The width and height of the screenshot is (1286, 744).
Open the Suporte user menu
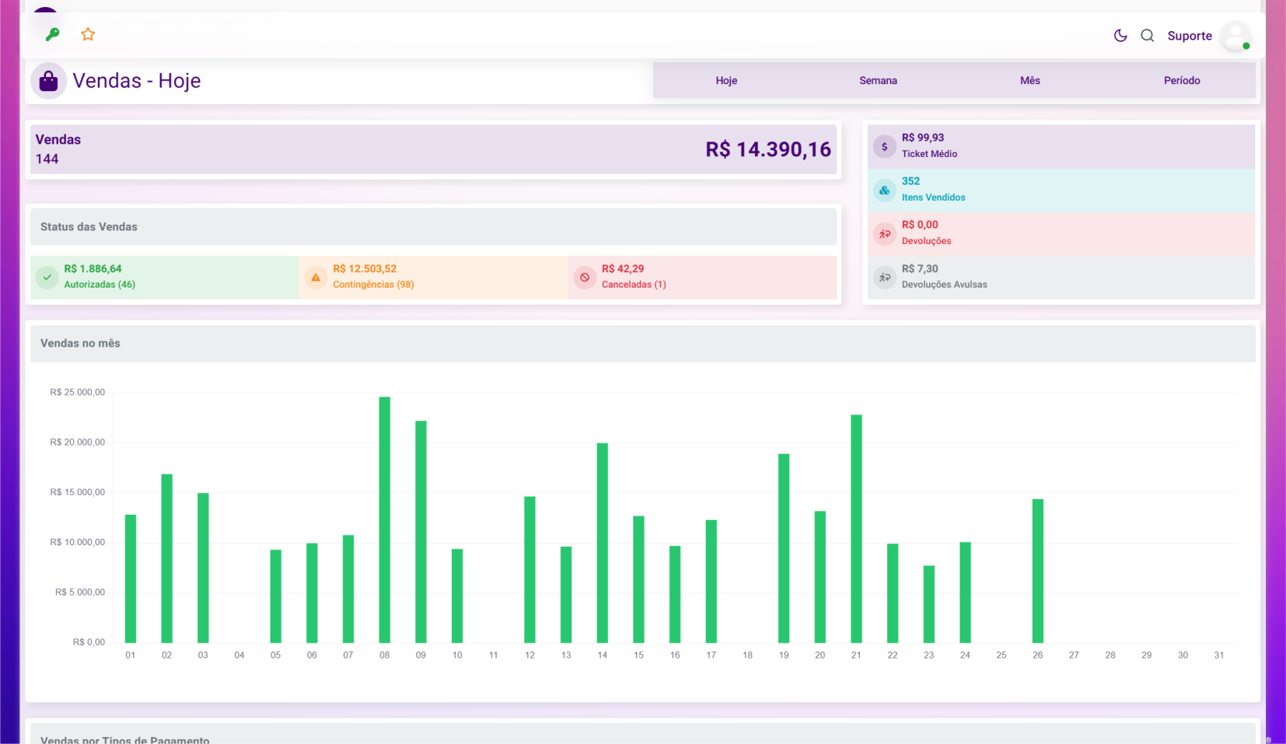(x=1190, y=36)
